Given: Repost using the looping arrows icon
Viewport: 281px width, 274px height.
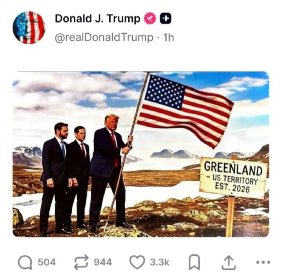Looking at the screenshot, I should [81, 262].
